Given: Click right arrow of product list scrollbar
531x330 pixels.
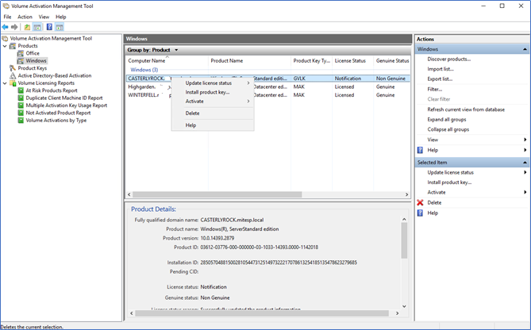Looking at the screenshot, I should tap(406, 194).
